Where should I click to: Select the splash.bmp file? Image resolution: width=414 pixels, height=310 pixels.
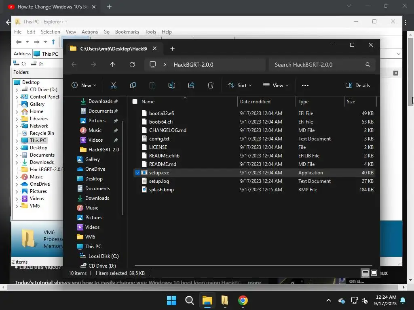click(x=254, y=190)
